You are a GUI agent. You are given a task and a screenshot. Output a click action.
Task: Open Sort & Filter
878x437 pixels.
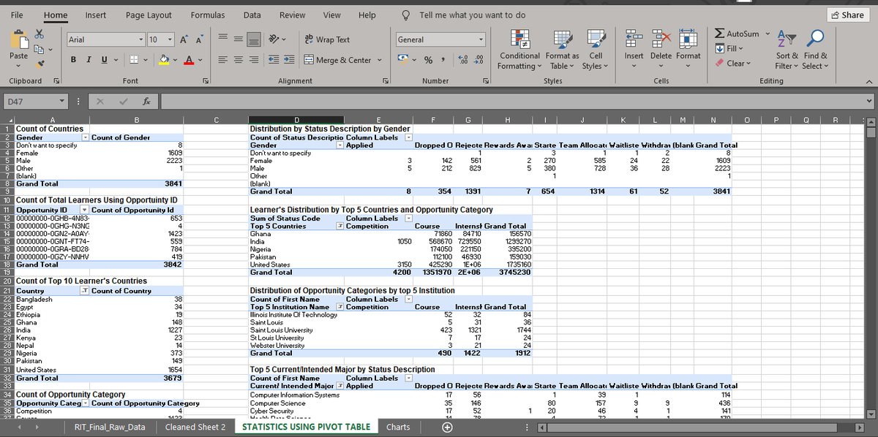click(x=787, y=50)
